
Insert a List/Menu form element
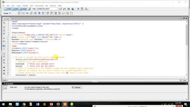click(47, 13)
